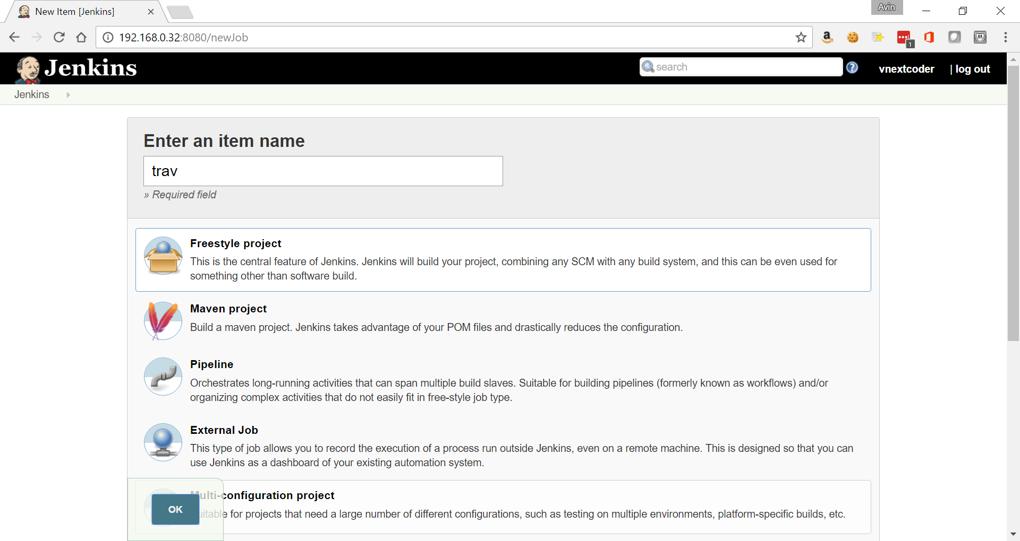Choose the Maven project heading

click(228, 309)
